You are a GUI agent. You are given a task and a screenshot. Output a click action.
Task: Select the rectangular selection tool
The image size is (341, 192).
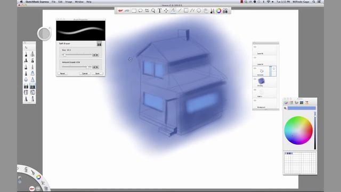(134, 11)
